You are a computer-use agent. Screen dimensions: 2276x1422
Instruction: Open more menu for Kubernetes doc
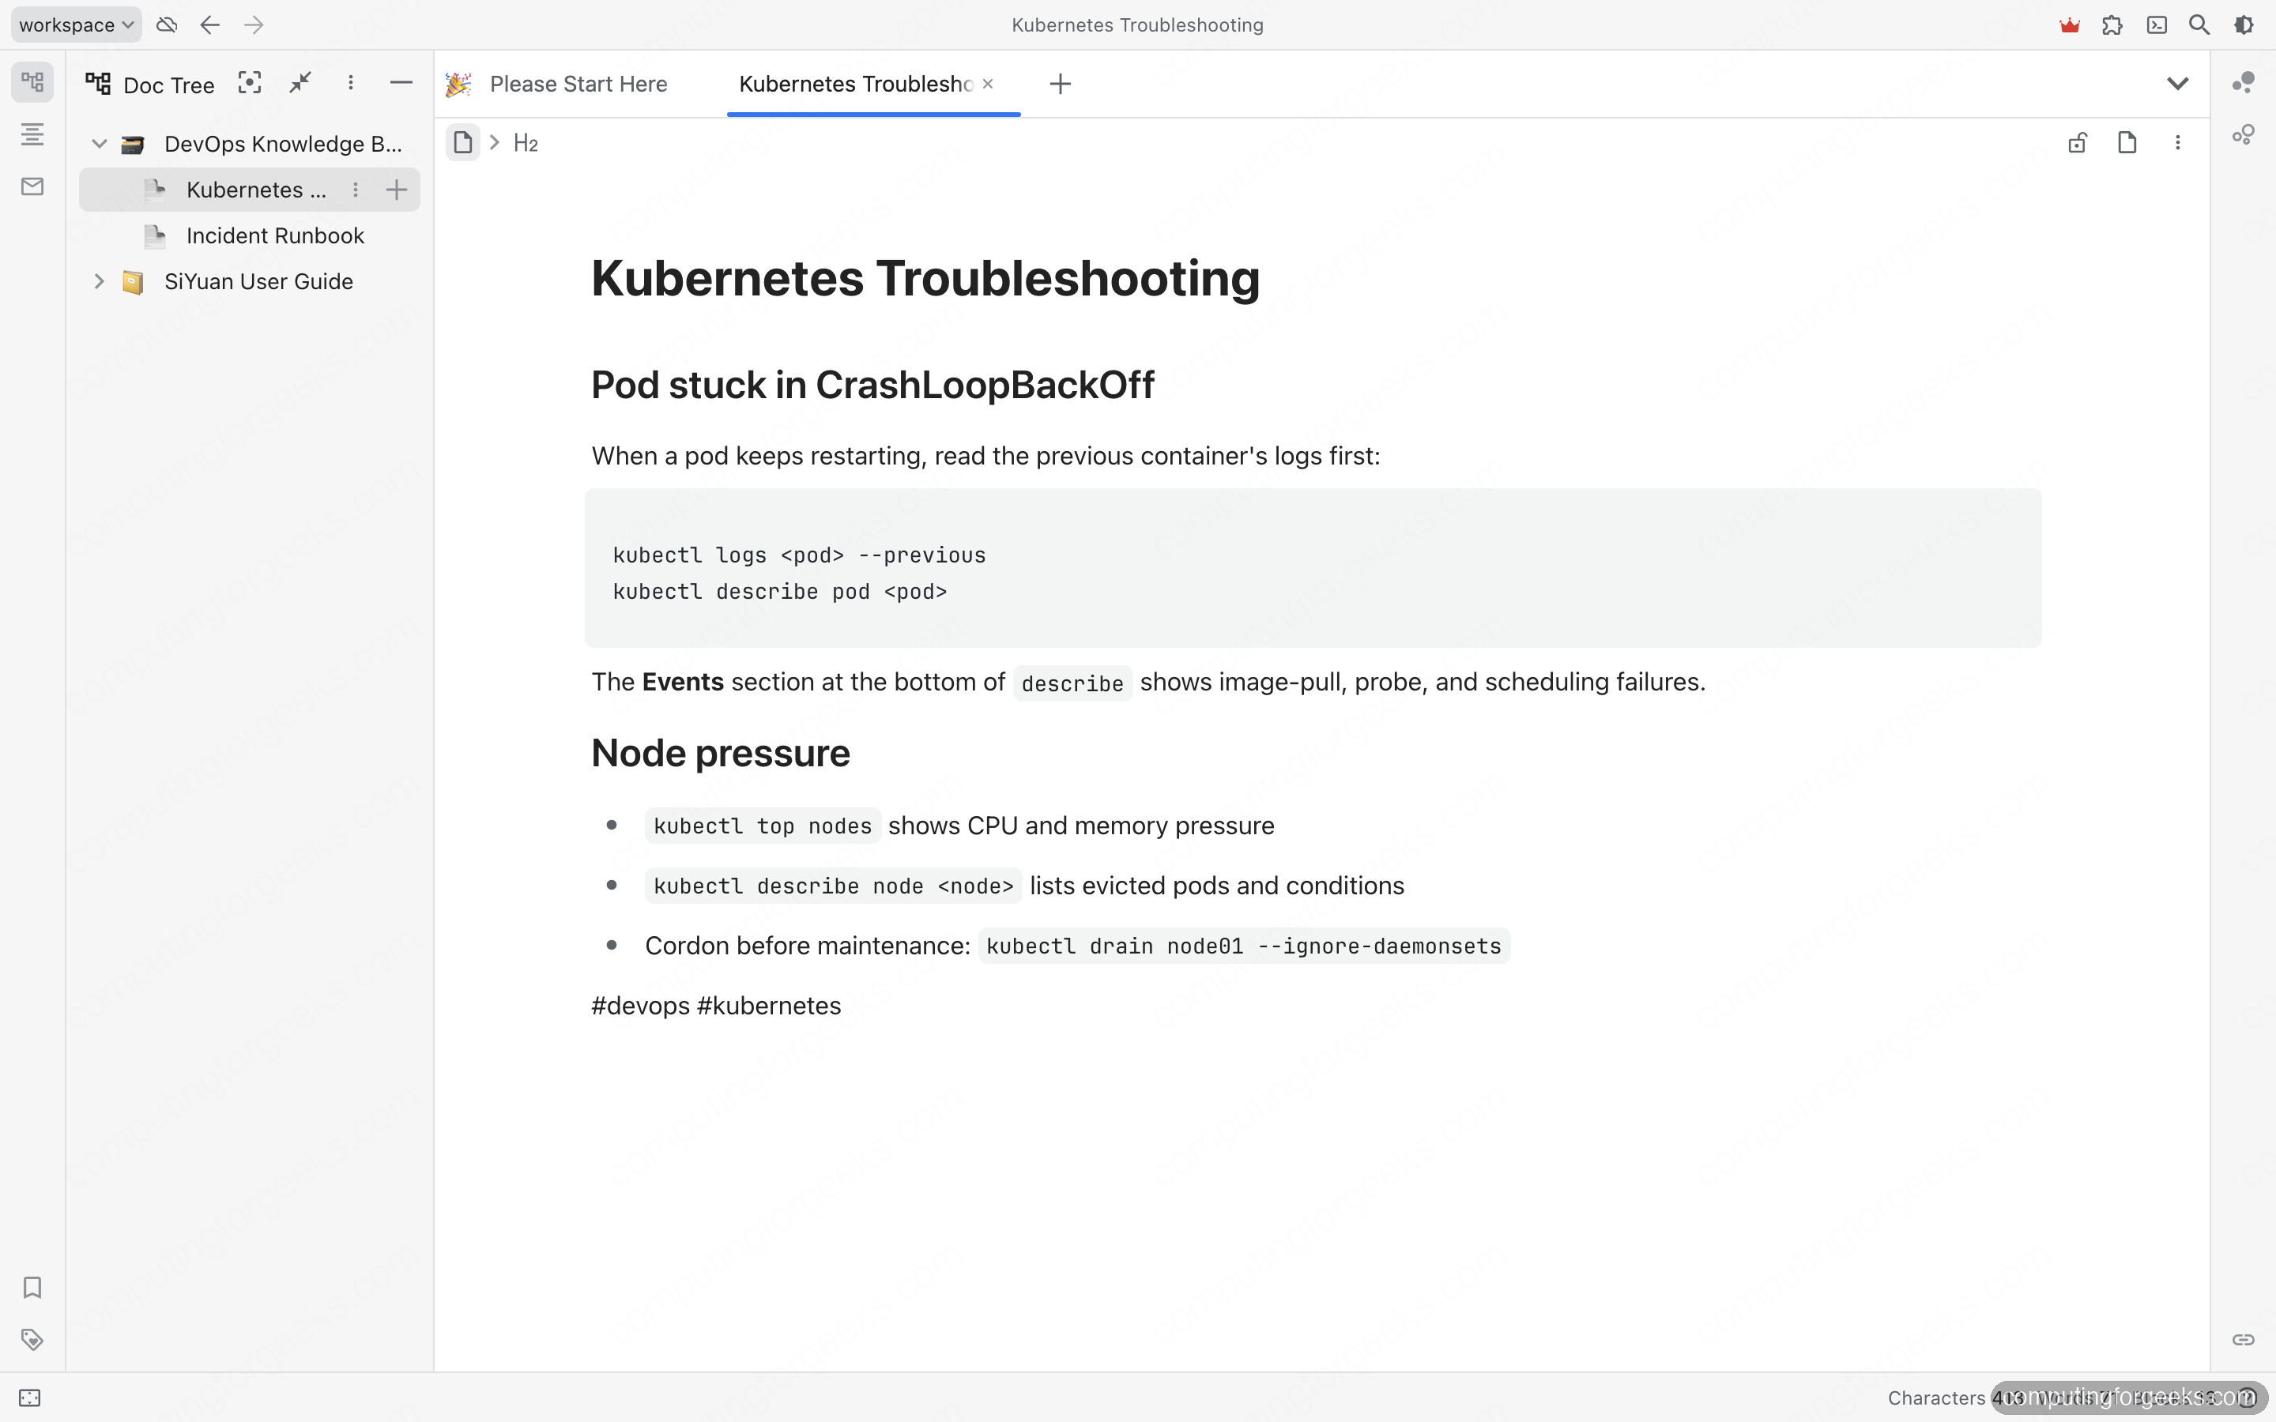(x=356, y=190)
